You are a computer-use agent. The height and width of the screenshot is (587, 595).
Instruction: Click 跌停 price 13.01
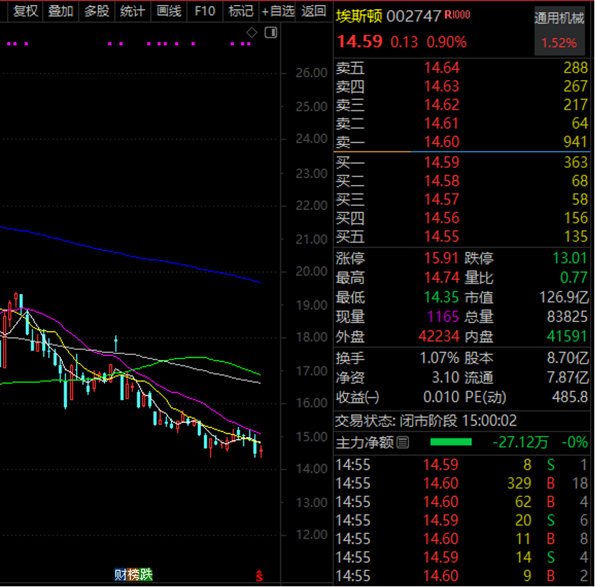click(570, 259)
